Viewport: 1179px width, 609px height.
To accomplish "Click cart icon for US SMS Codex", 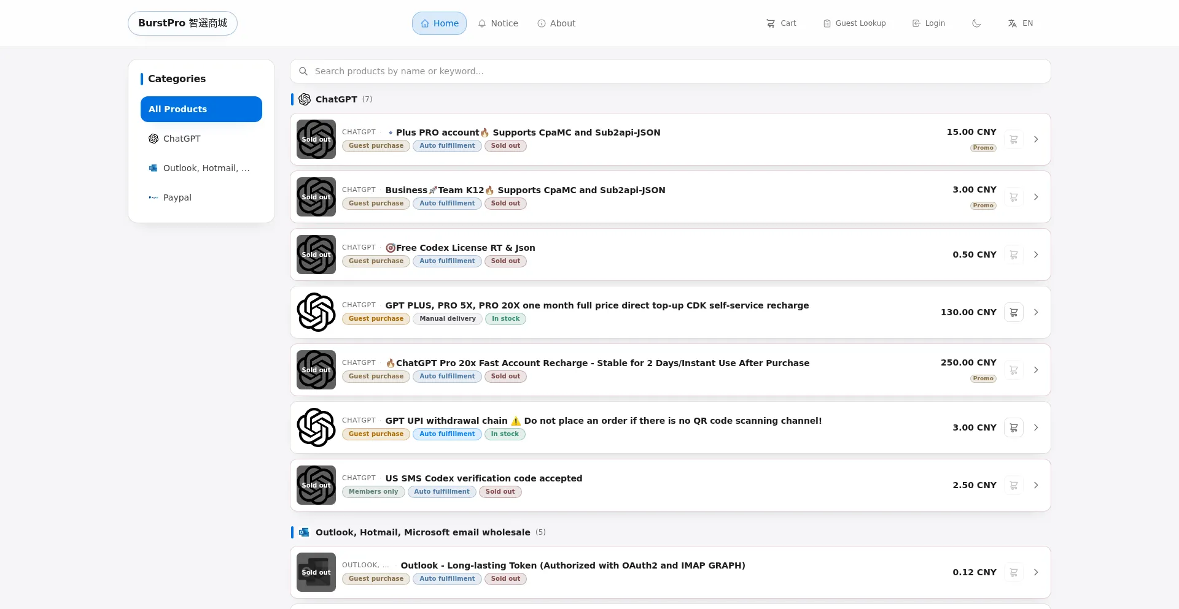I will click(x=1014, y=485).
